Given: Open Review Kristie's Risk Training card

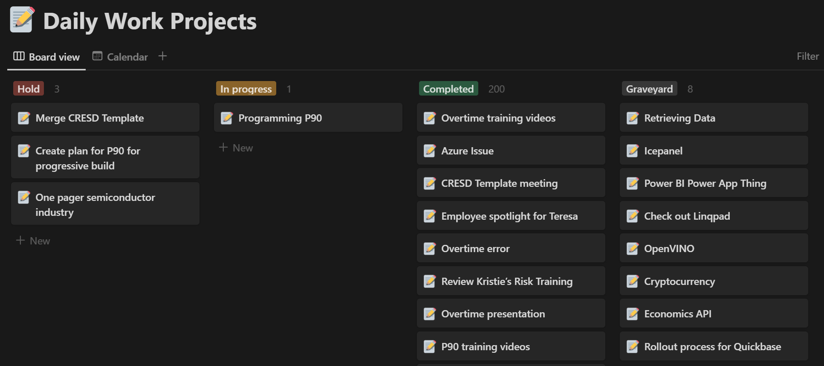Looking at the screenshot, I should click(511, 281).
